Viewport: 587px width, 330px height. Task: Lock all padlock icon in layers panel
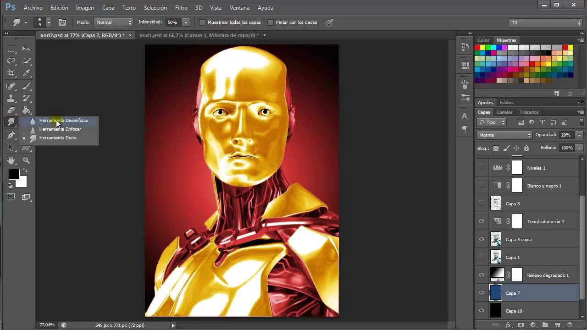click(x=526, y=148)
